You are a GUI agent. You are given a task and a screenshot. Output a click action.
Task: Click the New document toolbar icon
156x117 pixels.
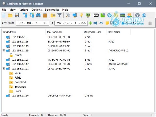click(4, 15)
